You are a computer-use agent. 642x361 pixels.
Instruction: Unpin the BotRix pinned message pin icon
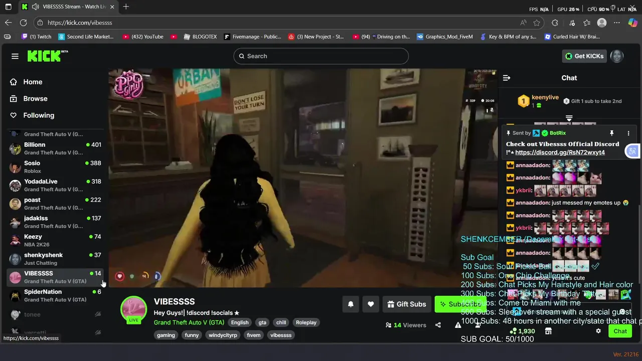tap(611, 133)
